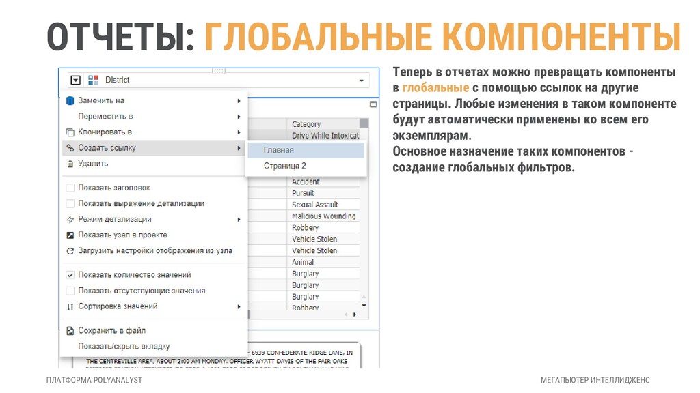
Task: Click the Pursuit table cell
Action: [323, 193]
